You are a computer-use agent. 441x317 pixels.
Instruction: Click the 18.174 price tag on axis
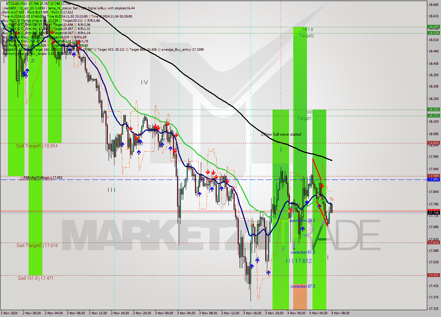pyautogui.click(x=433, y=116)
